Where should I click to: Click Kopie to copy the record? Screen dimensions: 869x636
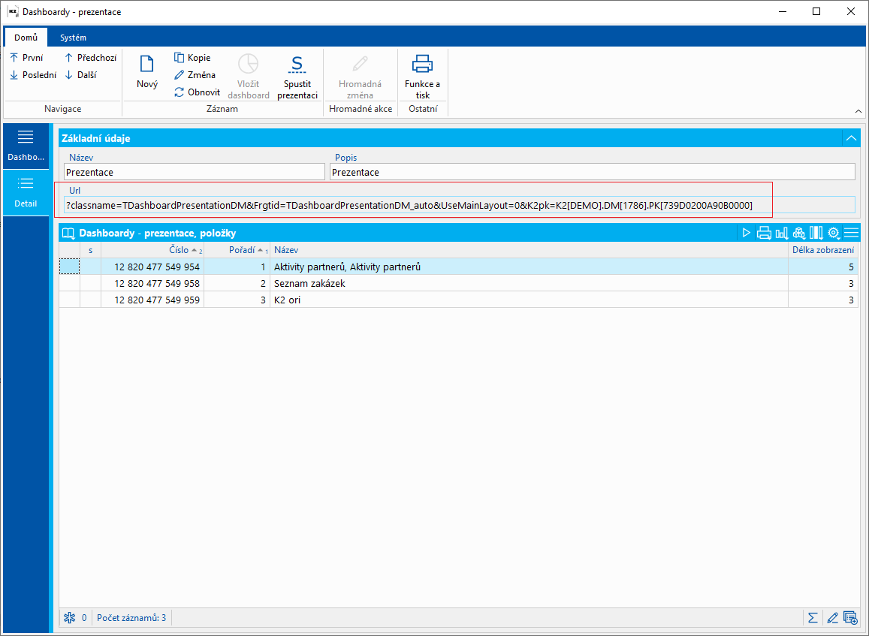pyautogui.click(x=193, y=58)
